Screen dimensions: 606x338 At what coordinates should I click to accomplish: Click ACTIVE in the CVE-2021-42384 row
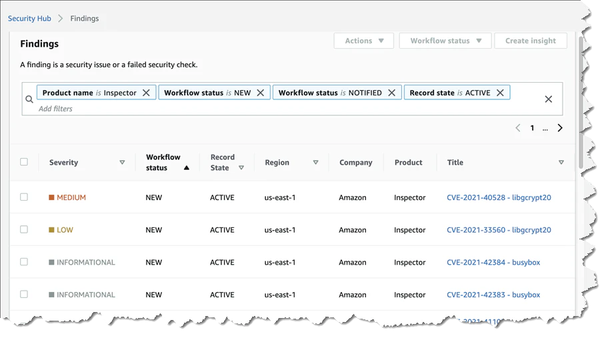point(222,262)
